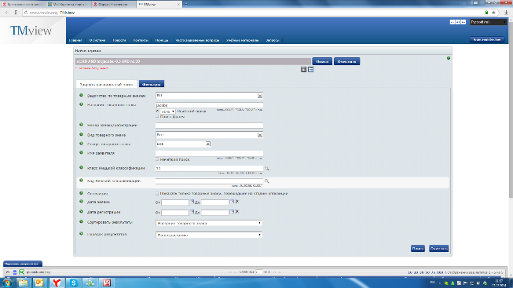The image size is (513, 288).
Task: Open Статус товарного знака dropdown
Action: [183, 144]
